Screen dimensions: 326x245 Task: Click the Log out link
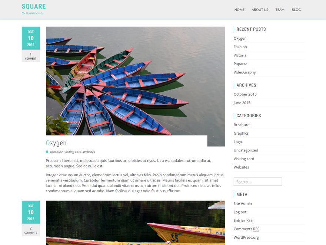(240, 212)
